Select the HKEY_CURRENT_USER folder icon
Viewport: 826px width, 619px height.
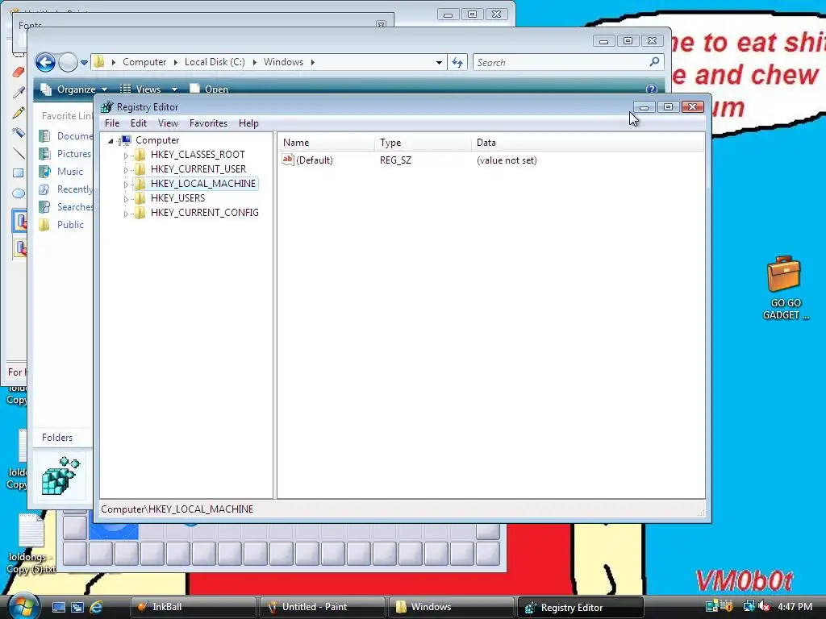(x=140, y=169)
